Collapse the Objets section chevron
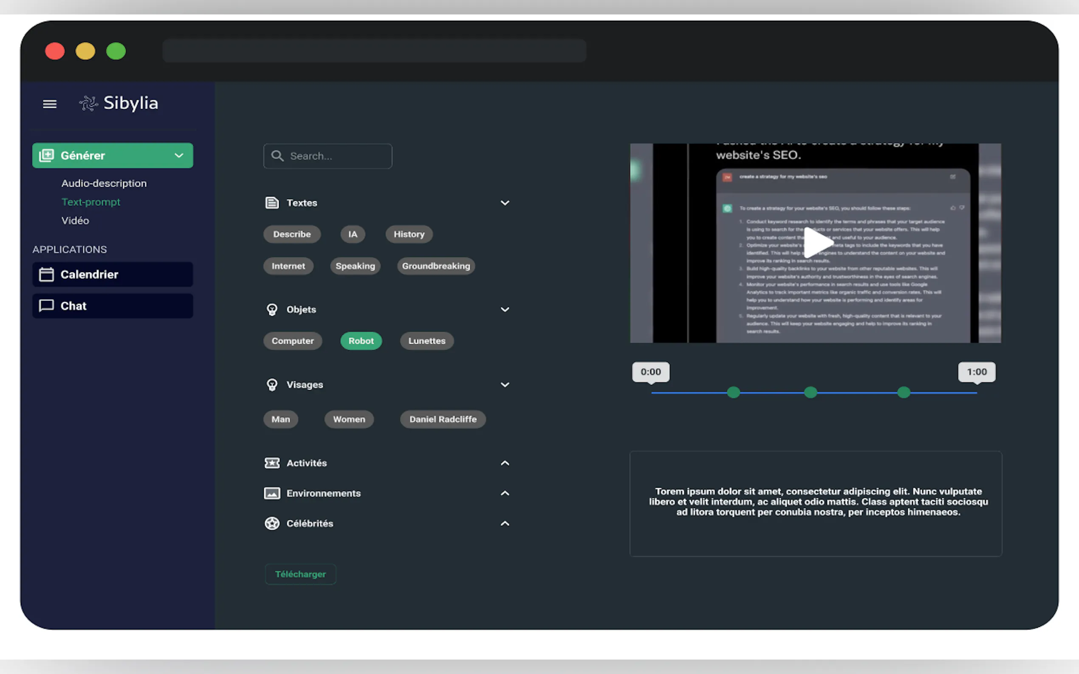 [x=505, y=309]
